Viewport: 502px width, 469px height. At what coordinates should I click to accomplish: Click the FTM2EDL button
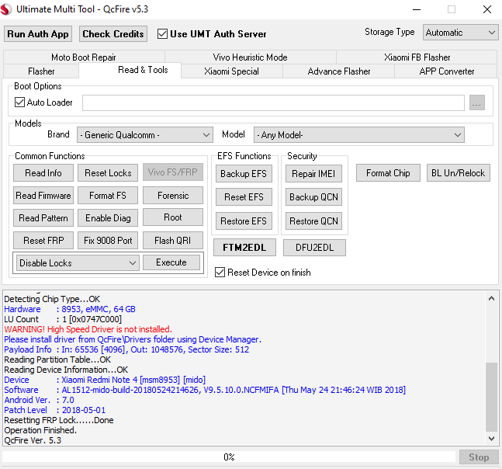[244, 248]
